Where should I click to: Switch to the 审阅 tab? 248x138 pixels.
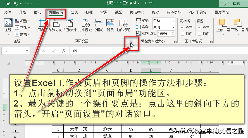point(104,13)
